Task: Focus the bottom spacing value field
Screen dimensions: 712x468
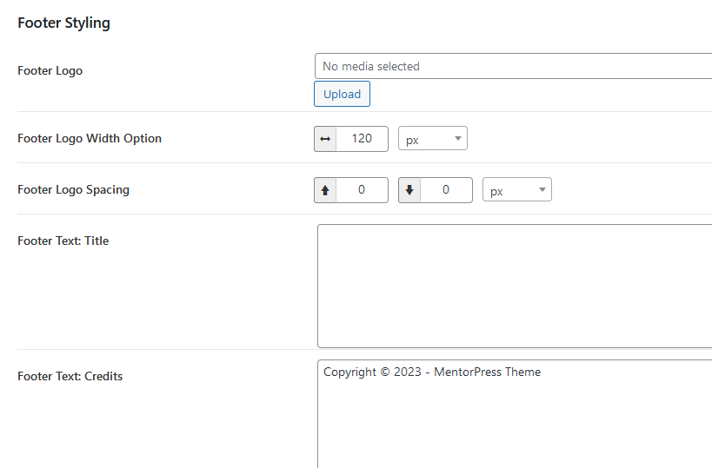Action: click(446, 190)
